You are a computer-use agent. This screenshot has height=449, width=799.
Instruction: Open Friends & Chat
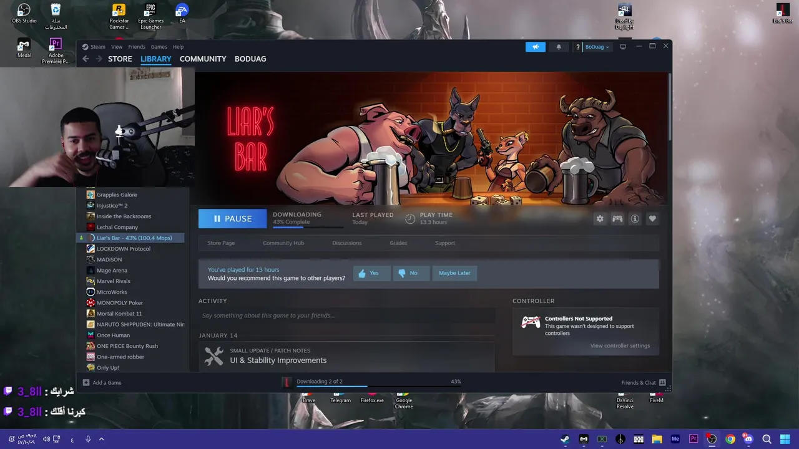[644, 383]
